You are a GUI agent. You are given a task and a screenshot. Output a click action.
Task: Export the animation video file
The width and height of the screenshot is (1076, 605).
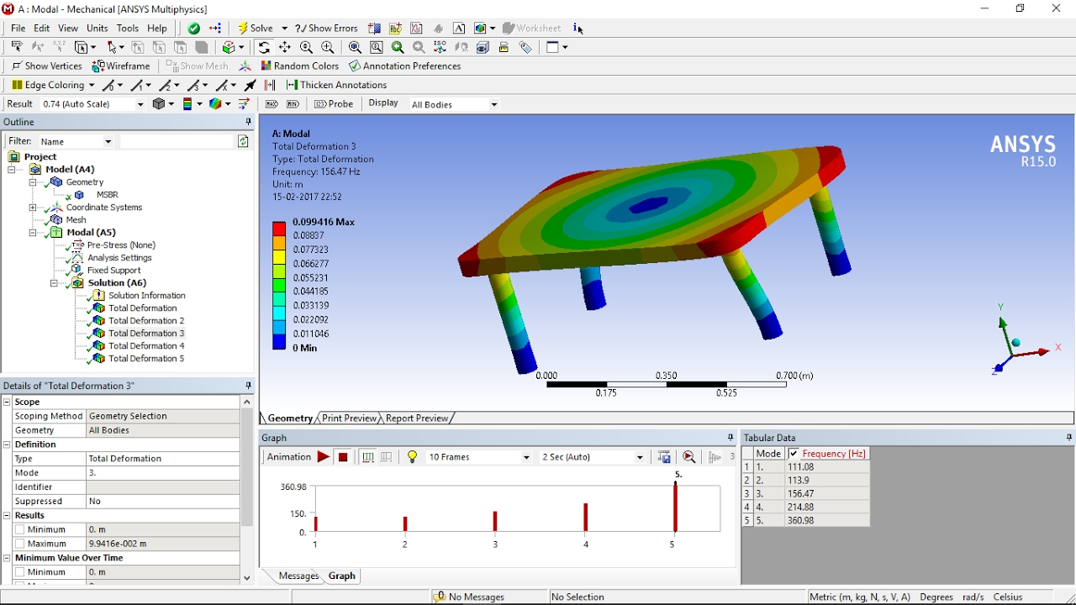(x=665, y=457)
